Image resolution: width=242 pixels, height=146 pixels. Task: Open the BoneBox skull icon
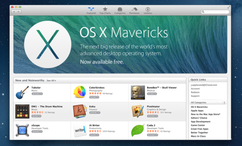pos(138,93)
